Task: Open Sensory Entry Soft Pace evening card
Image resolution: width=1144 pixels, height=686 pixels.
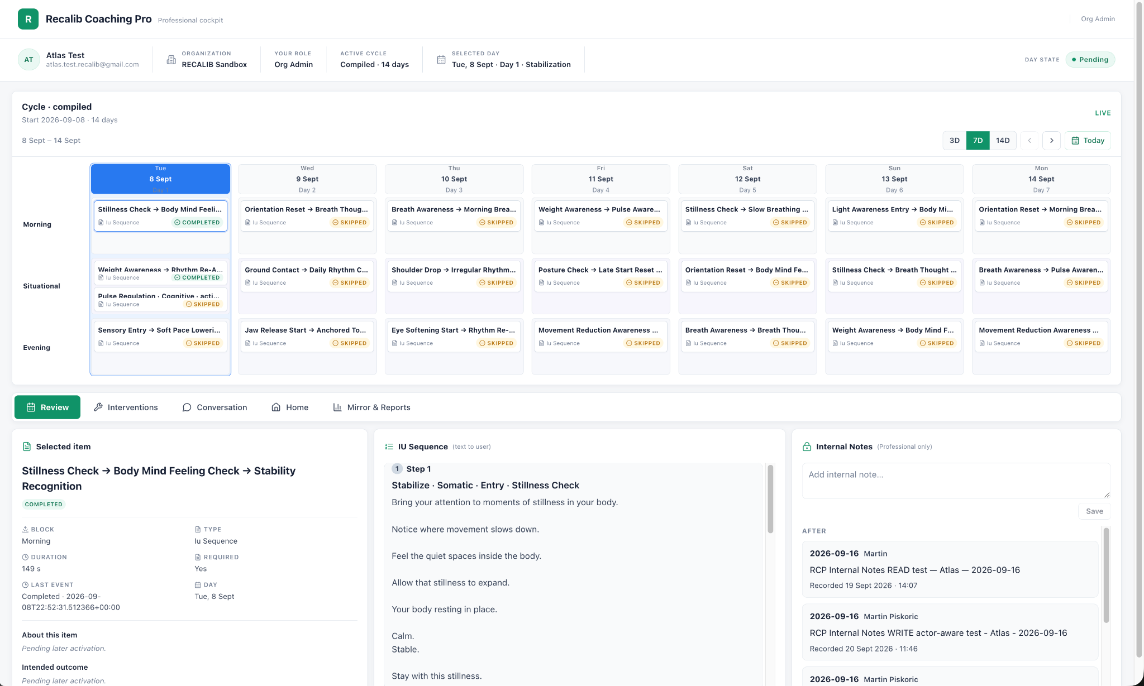Action: (x=160, y=337)
